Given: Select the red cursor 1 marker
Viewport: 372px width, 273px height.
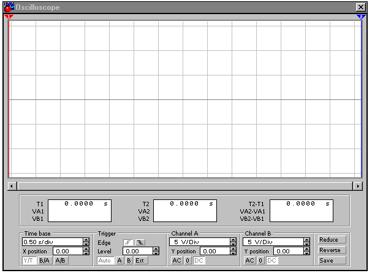Looking at the screenshot, I should coord(9,17).
